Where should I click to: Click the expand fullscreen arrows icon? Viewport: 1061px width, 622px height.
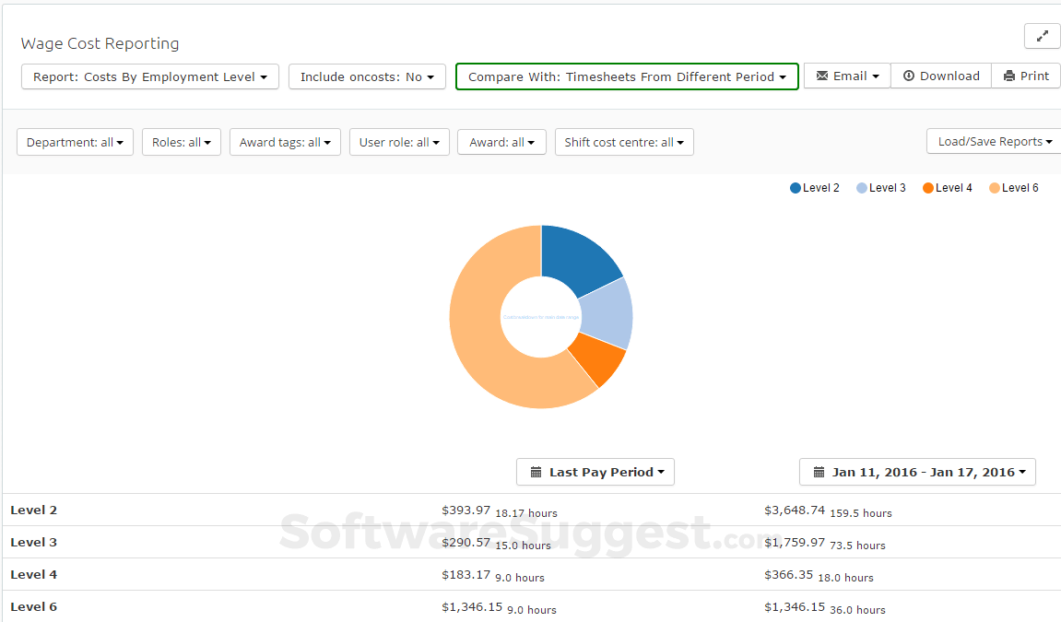[1042, 36]
